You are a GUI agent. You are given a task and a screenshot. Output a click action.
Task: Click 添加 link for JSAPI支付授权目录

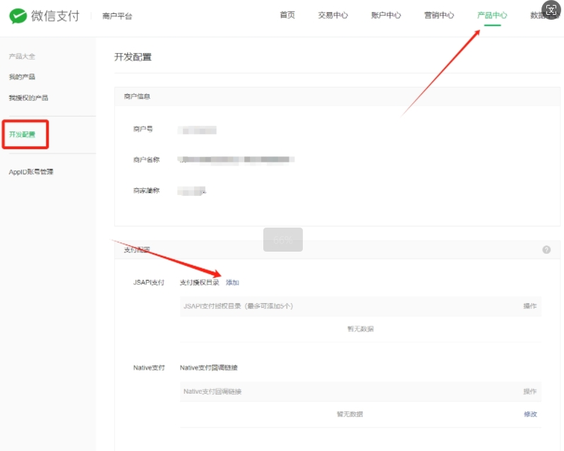tap(232, 283)
